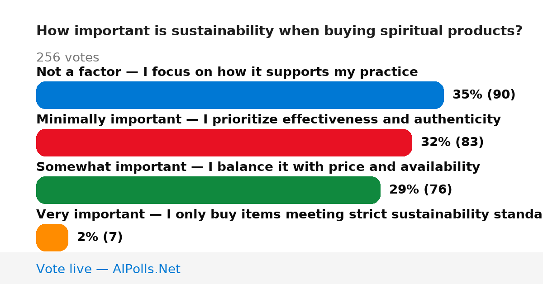This screenshot has height=284, width=543.
Task: Select the 'Somewhat important' option text
Action: [x=258, y=167]
